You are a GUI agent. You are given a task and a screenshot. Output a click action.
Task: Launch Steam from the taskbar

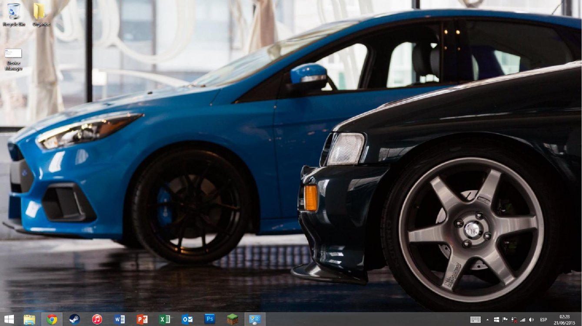(75, 319)
